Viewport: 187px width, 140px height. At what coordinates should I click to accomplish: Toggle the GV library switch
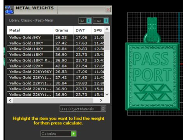pos(85,21)
